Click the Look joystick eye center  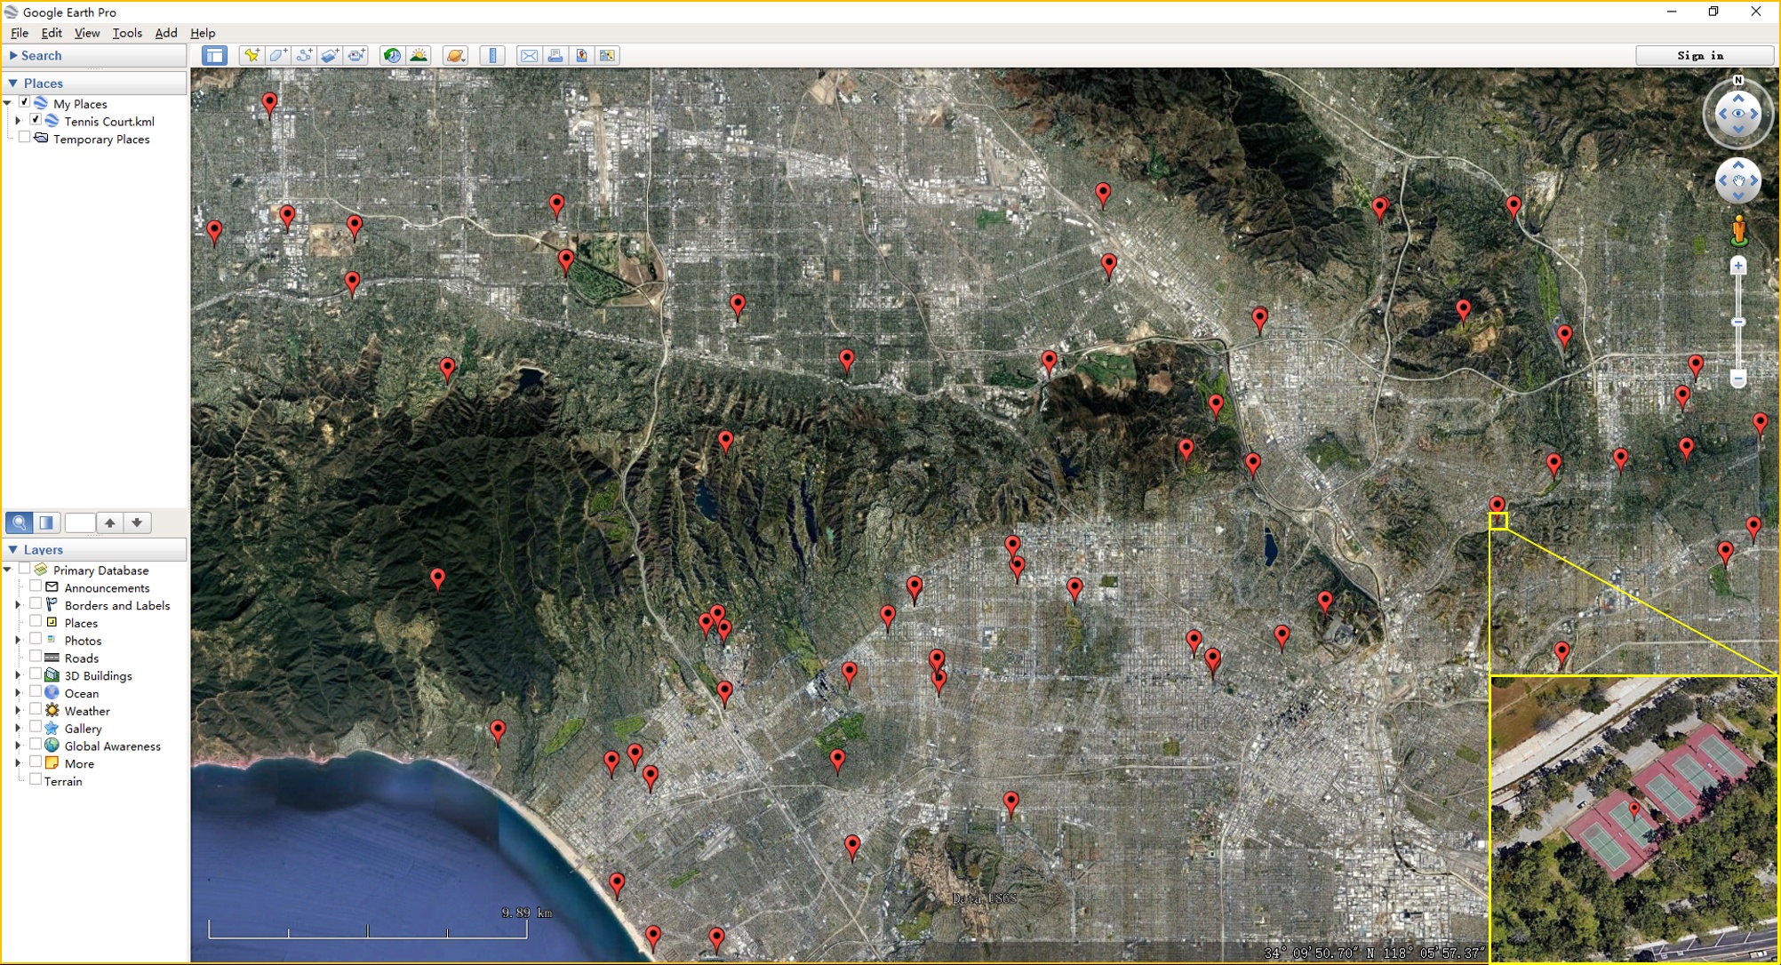1738,114
